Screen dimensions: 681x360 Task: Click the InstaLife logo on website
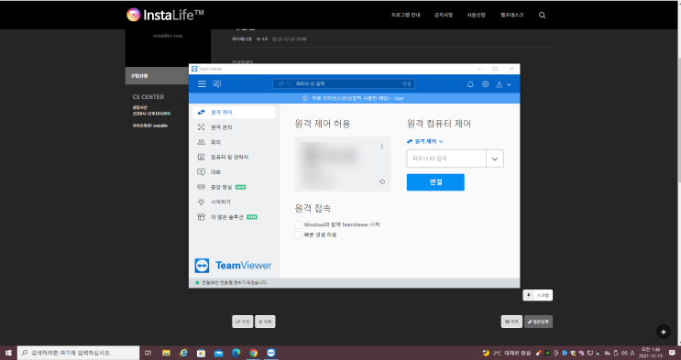point(165,15)
